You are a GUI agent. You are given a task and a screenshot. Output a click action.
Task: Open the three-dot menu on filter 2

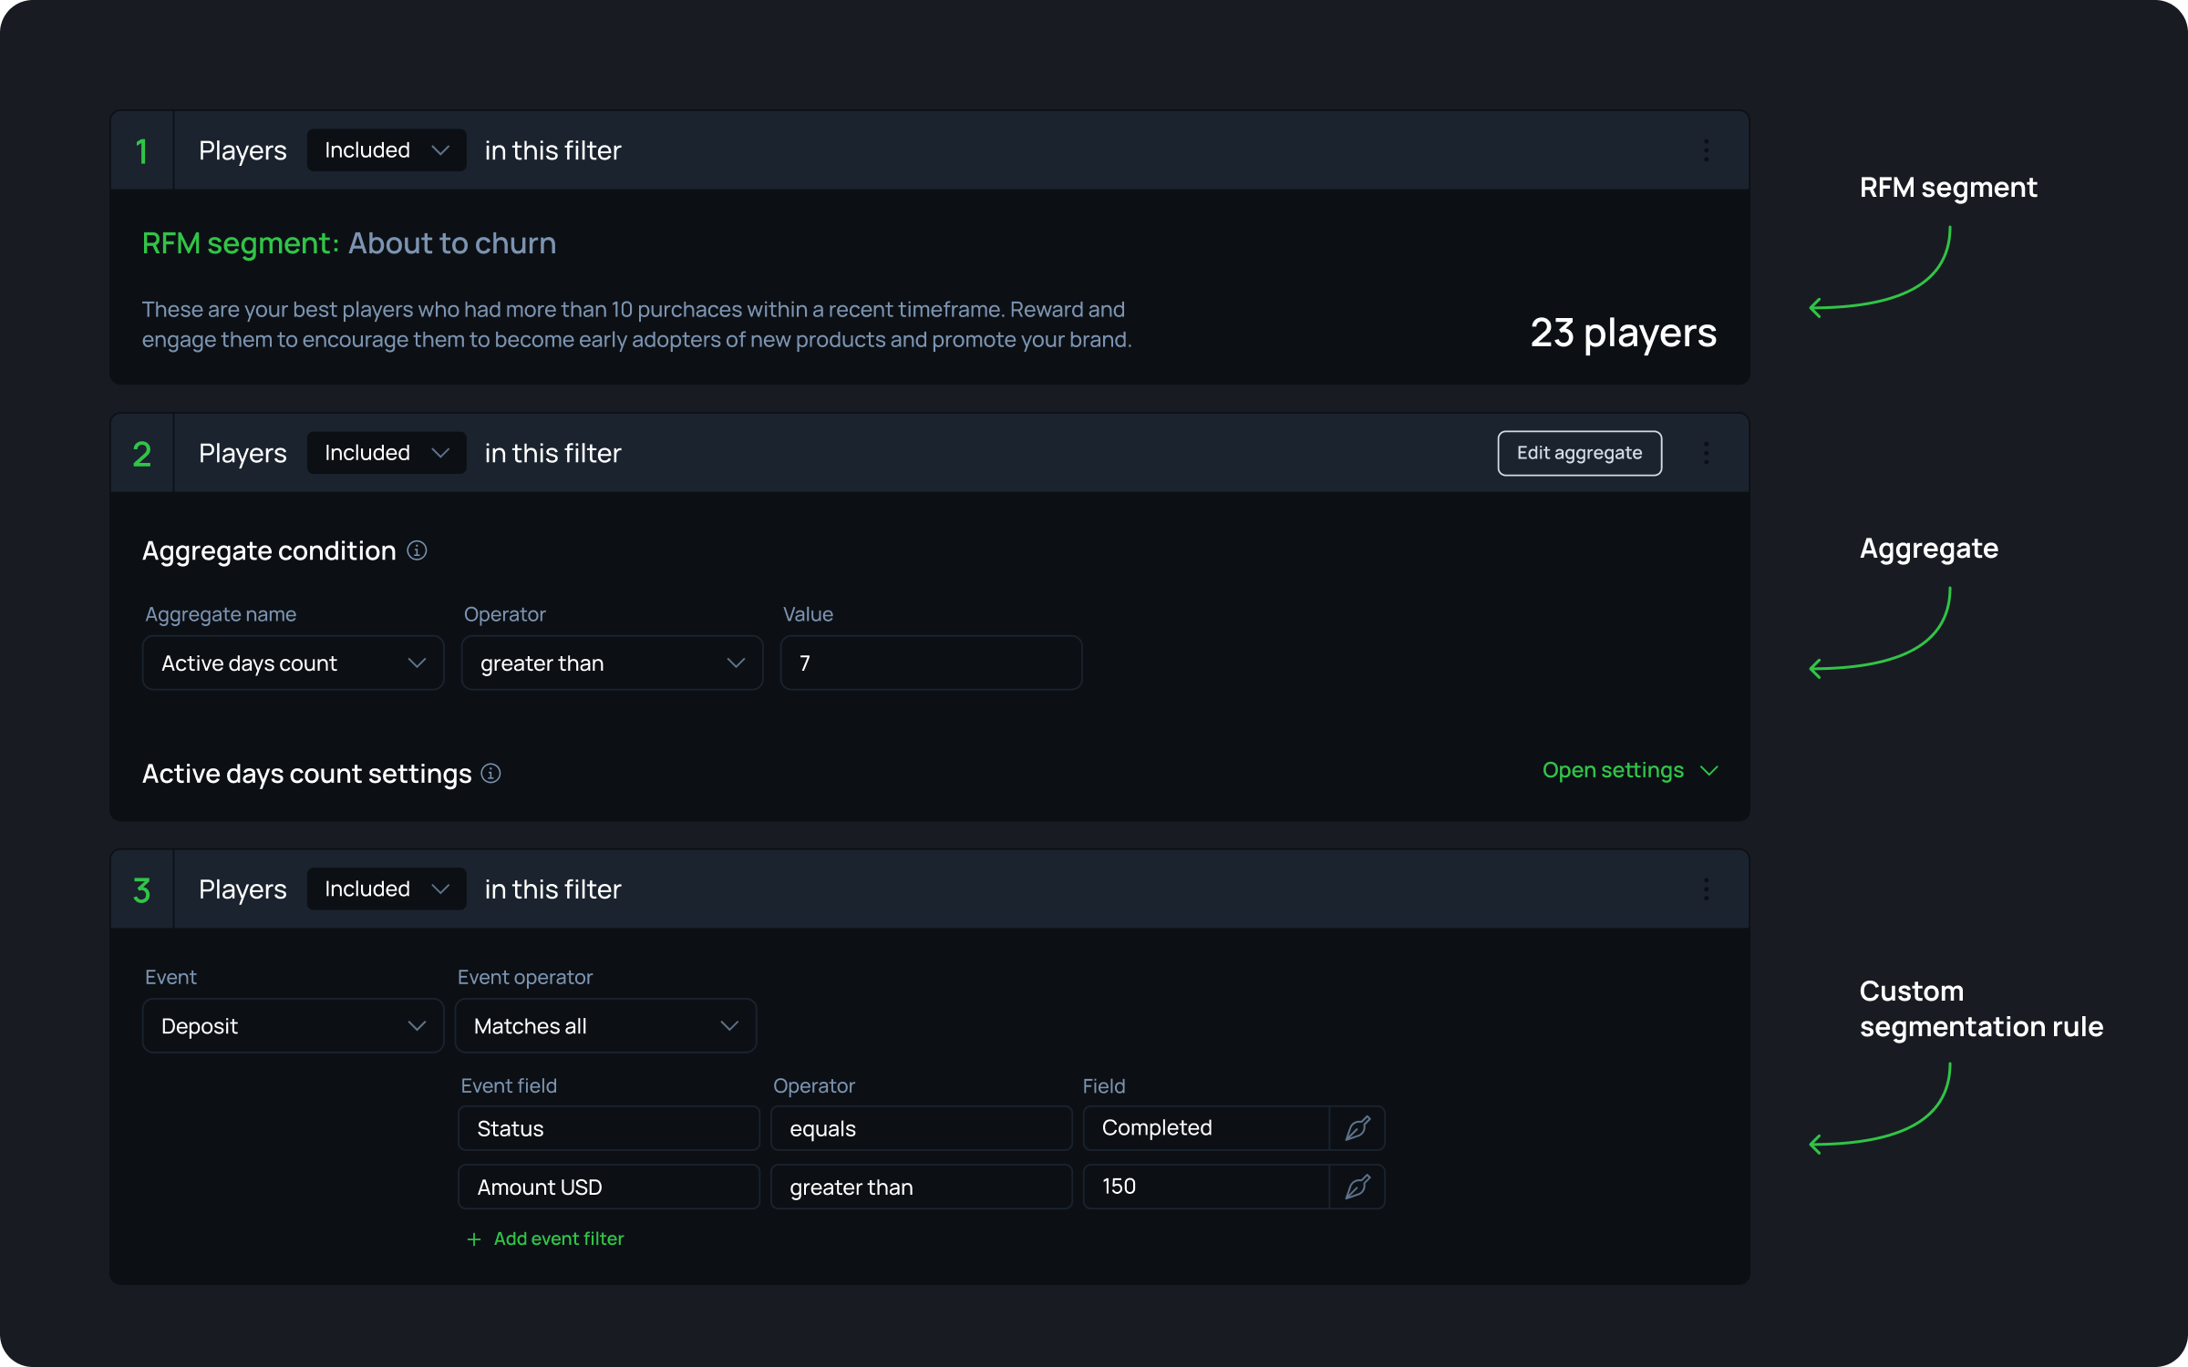tap(1706, 453)
